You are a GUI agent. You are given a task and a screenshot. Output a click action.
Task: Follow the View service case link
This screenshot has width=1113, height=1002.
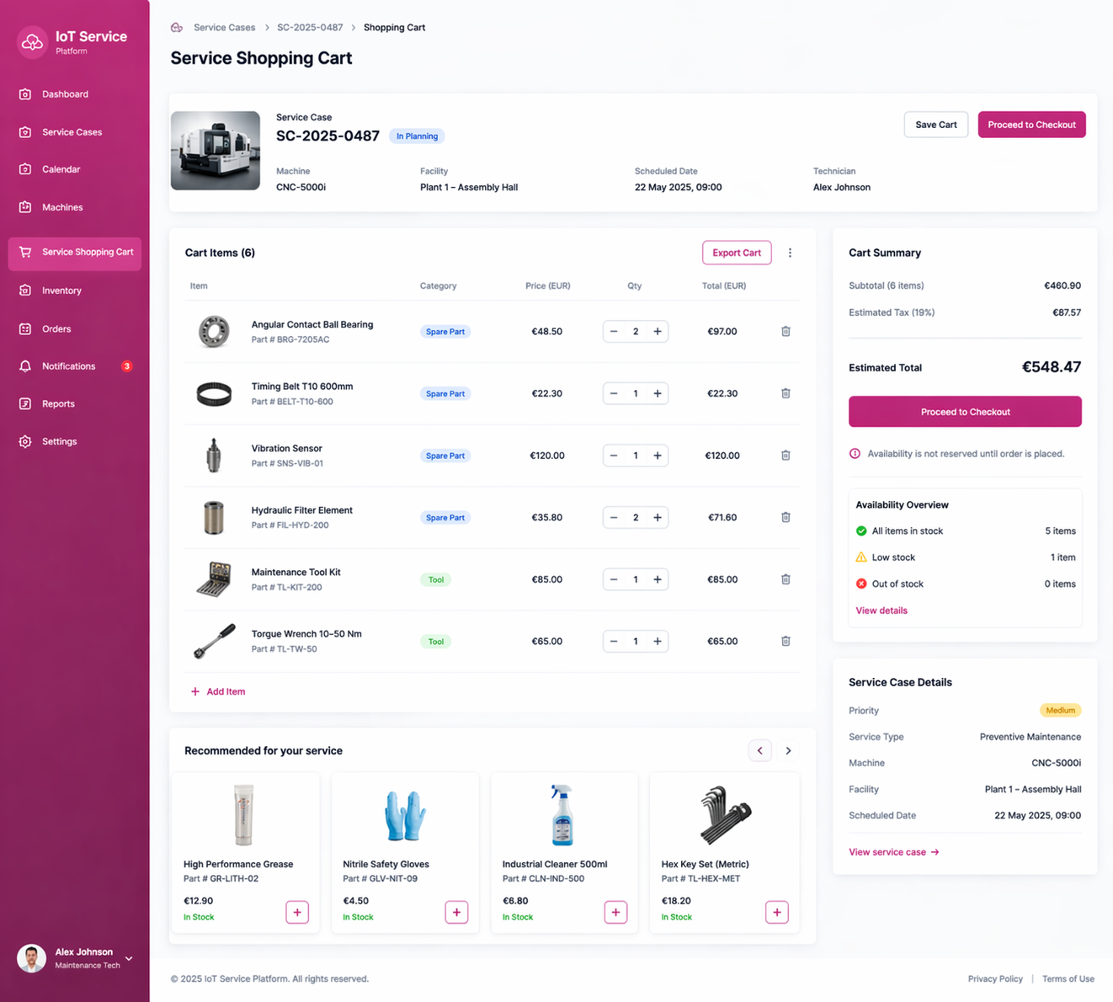[x=894, y=852]
